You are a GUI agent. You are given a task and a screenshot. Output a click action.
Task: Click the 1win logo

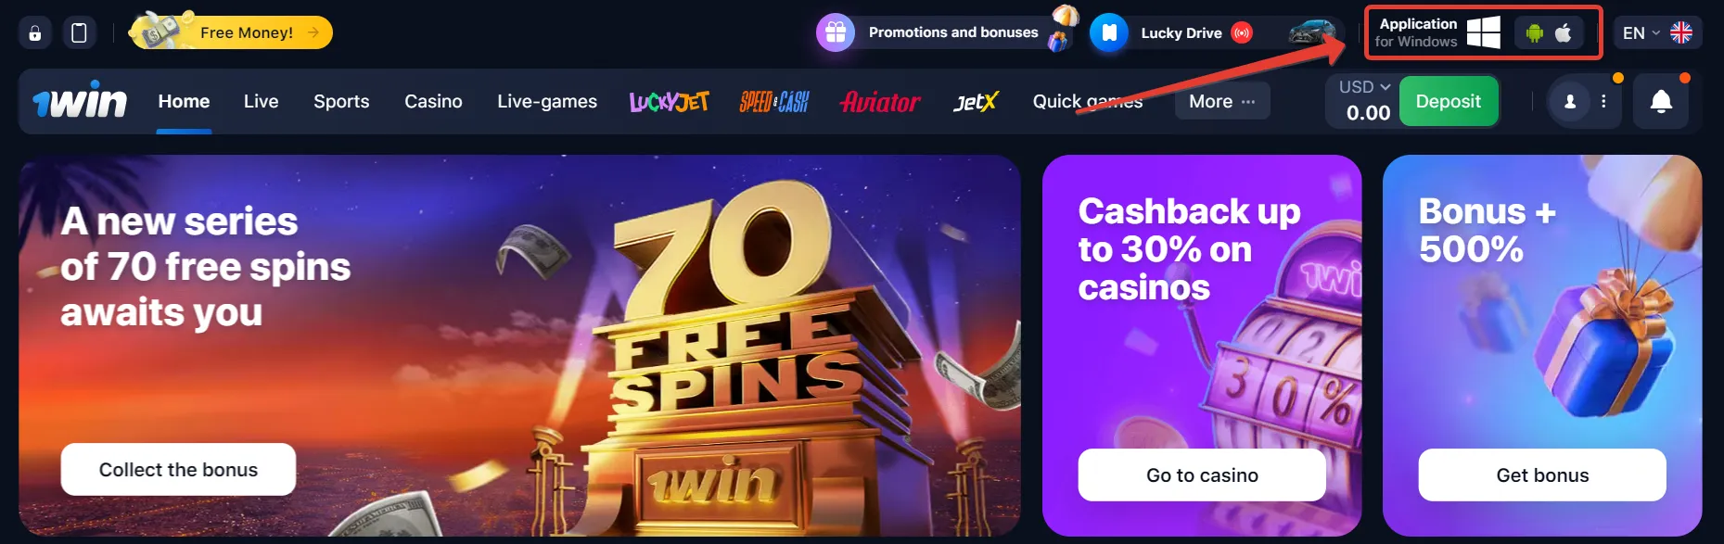click(x=80, y=99)
